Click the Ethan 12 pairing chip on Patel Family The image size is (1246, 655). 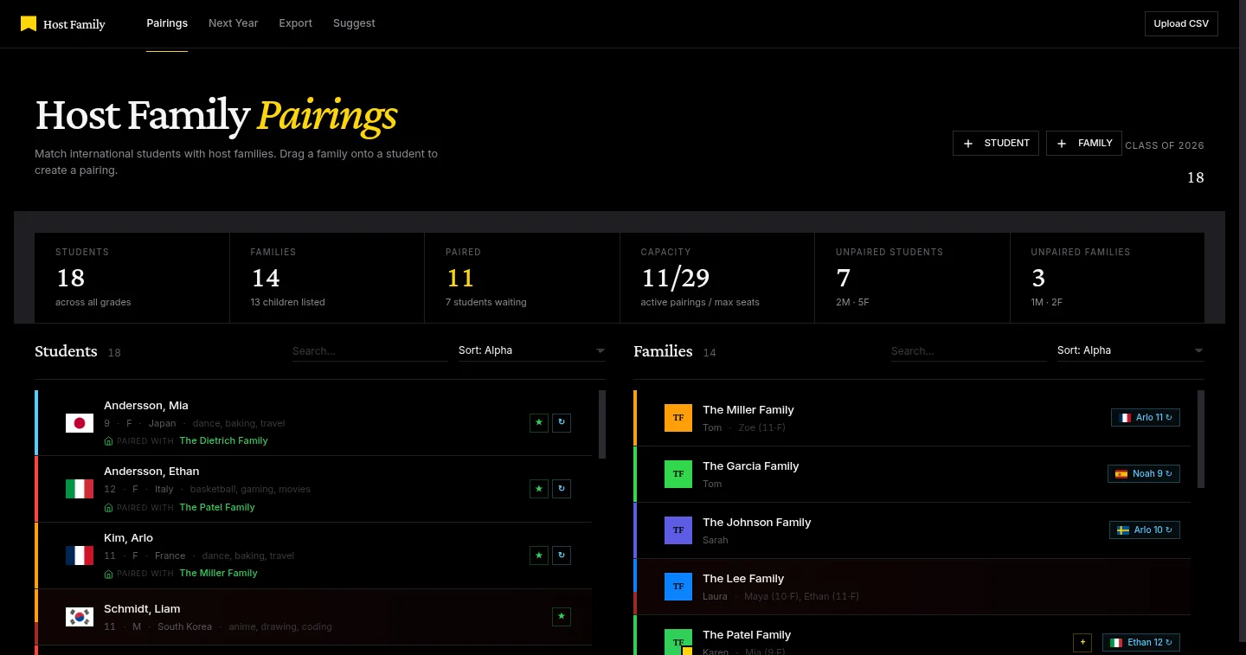tap(1141, 642)
